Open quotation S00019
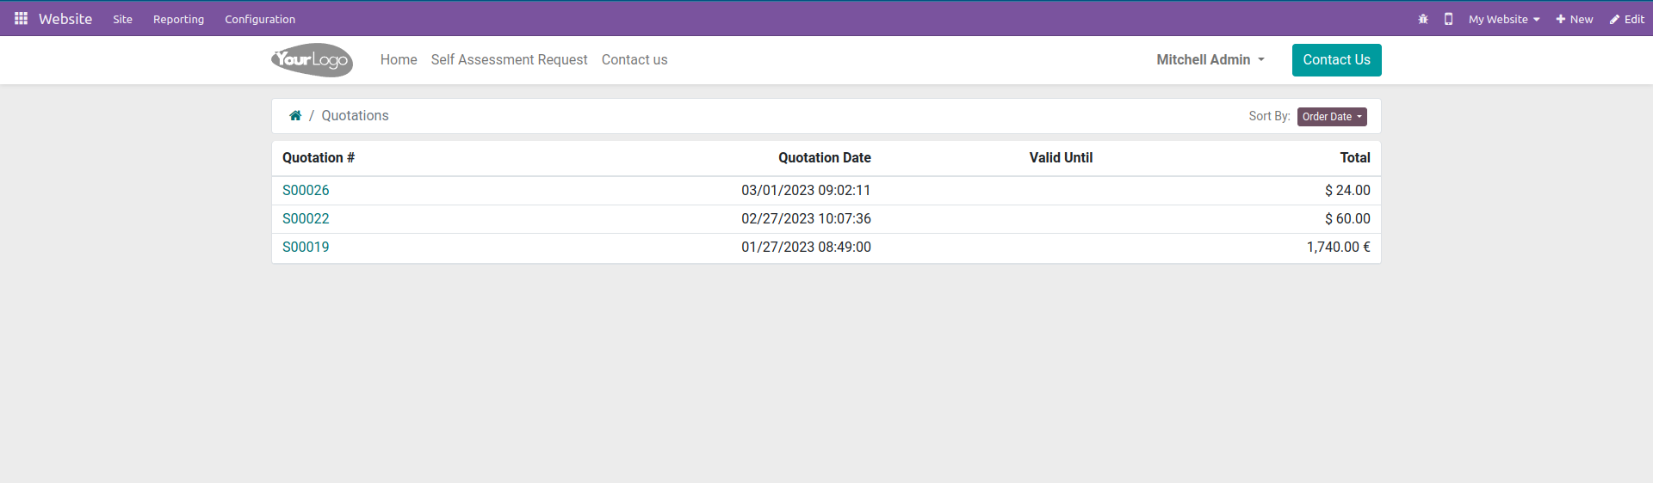The width and height of the screenshot is (1653, 483). coord(306,248)
